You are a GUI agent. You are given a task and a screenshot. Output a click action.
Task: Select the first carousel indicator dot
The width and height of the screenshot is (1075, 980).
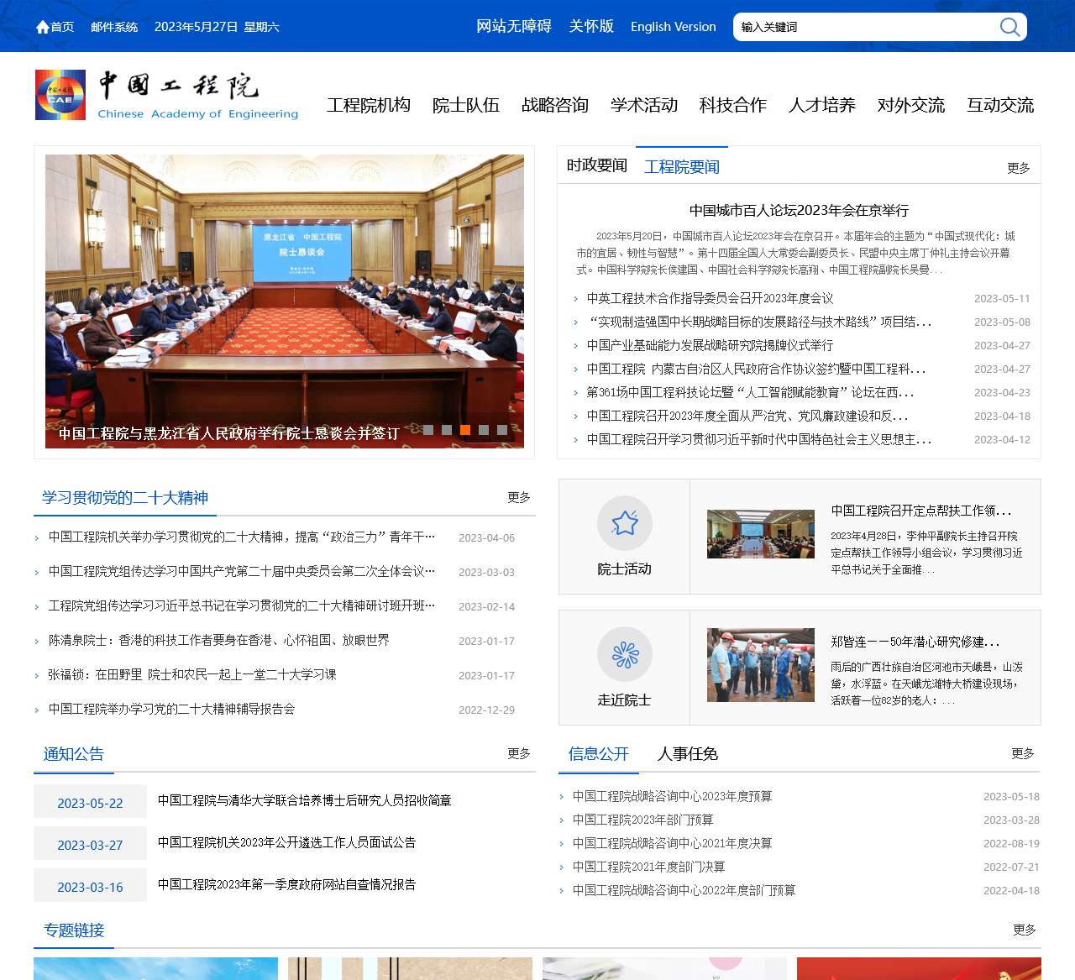[x=428, y=430]
